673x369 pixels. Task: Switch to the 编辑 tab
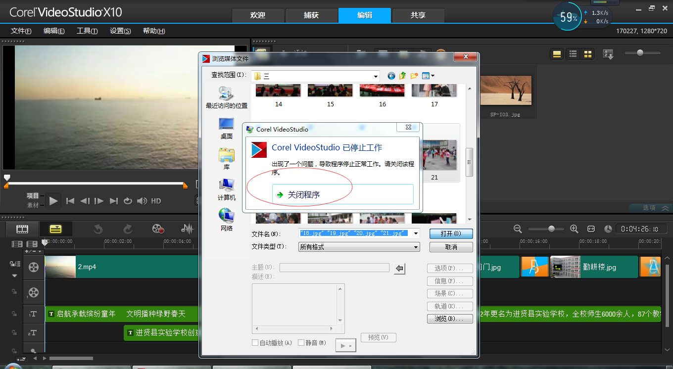365,15
